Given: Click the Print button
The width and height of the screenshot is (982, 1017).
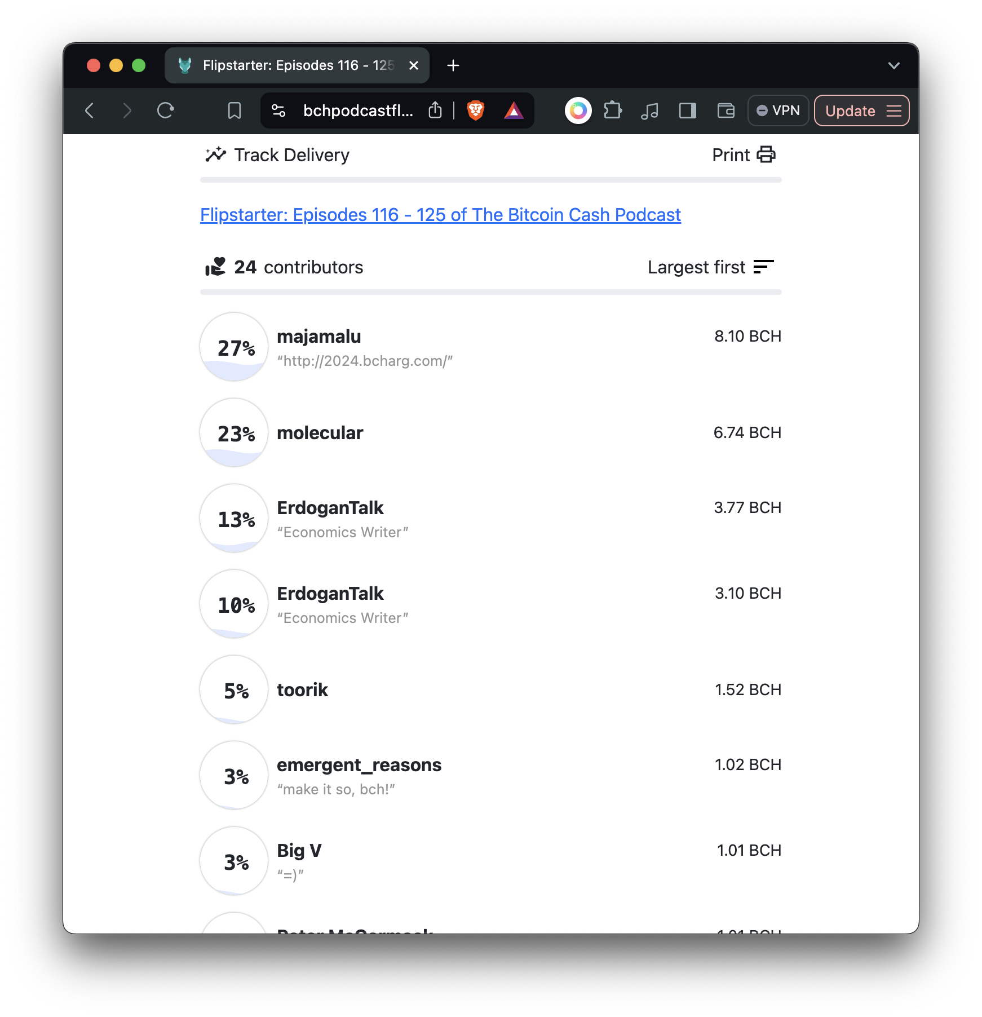Looking at the screenshot, I should (x=744, y=155).
